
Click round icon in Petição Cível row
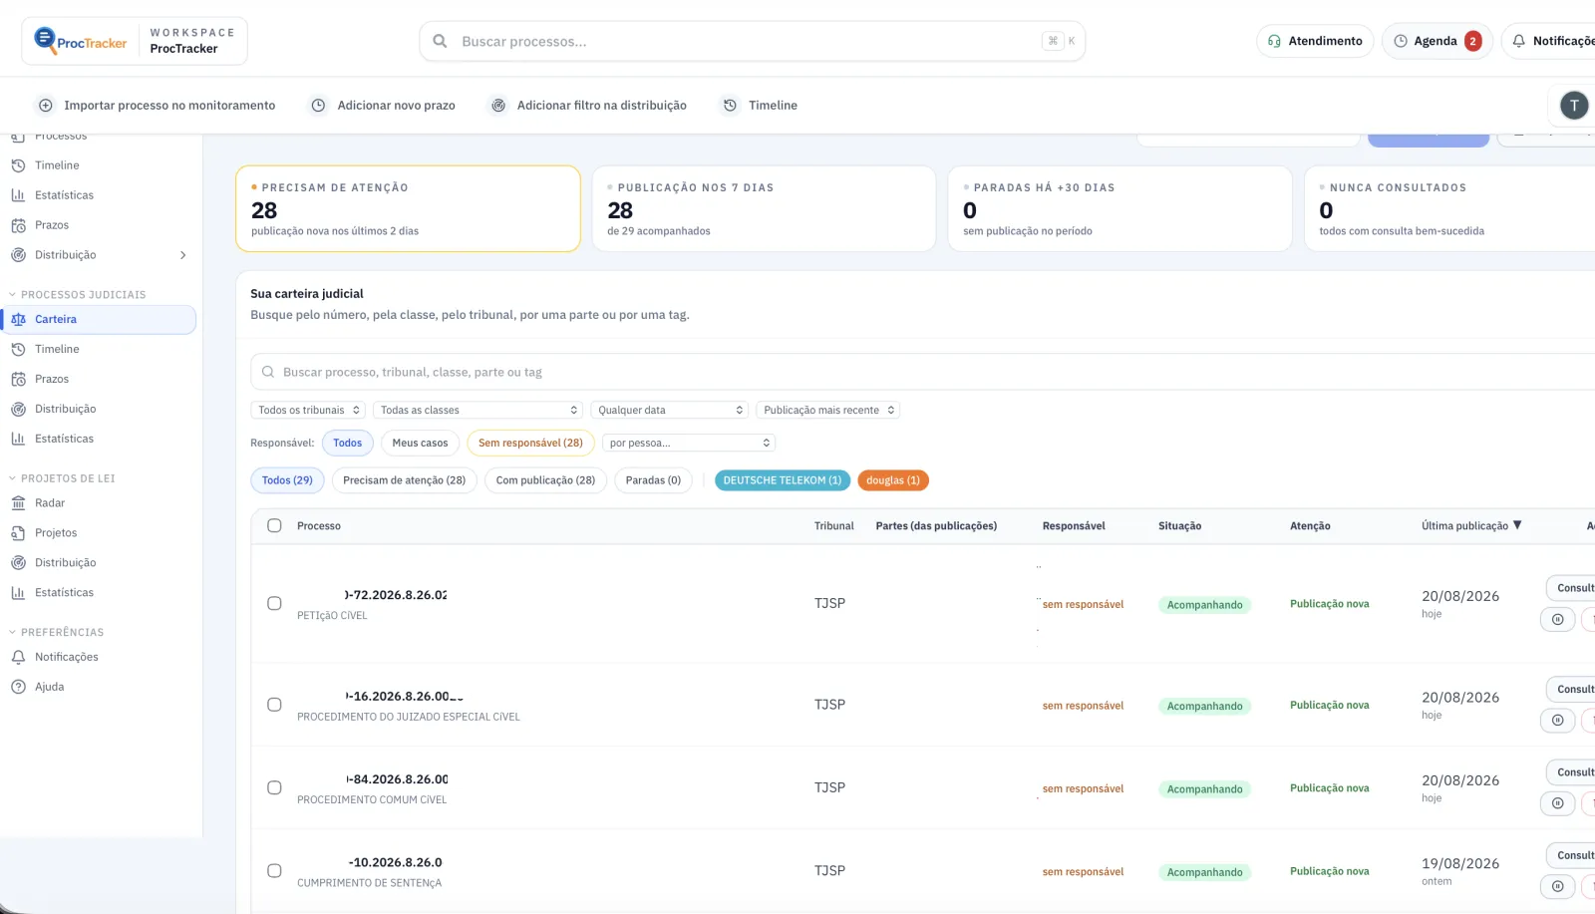(x=1557, y=619)
